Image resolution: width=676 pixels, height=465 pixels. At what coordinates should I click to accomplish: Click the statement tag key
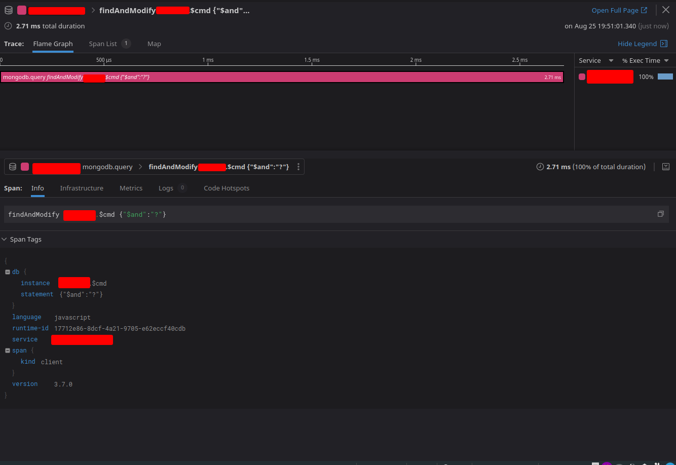click(x=37, y=294)
